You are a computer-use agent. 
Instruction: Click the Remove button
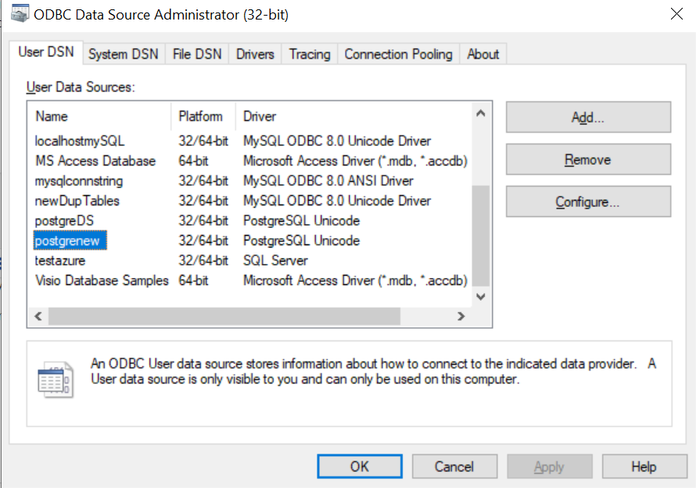588,159
